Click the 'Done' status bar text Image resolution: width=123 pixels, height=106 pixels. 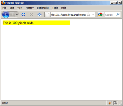(5, 103)
